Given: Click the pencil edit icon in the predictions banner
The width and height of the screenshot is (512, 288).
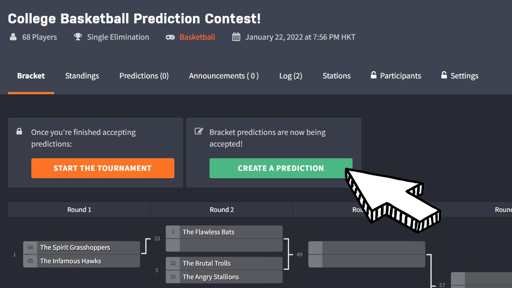Looking at the screenshot, I should [198, 132].
